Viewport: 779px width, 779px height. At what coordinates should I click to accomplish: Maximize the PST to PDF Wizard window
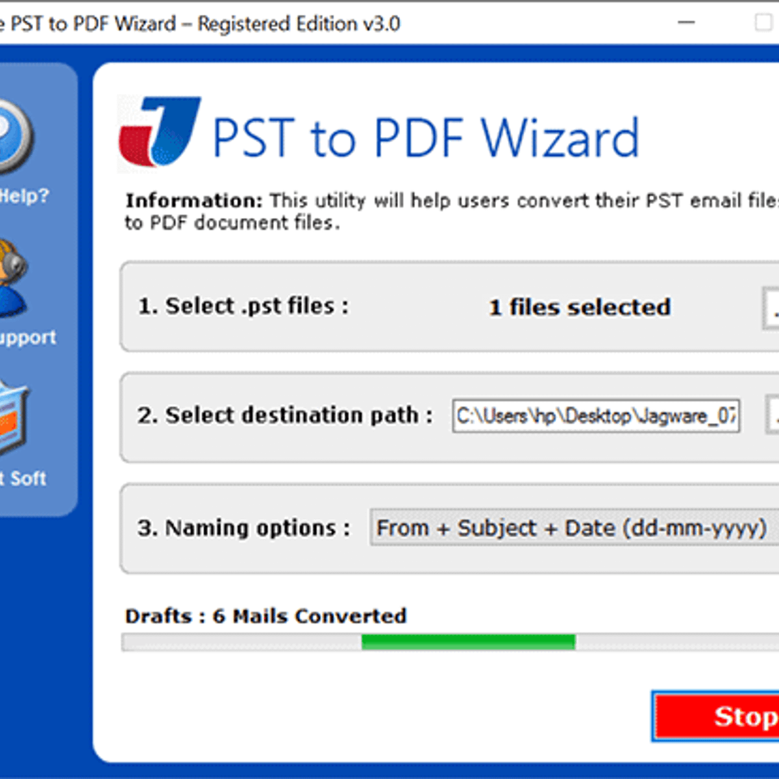764,23
